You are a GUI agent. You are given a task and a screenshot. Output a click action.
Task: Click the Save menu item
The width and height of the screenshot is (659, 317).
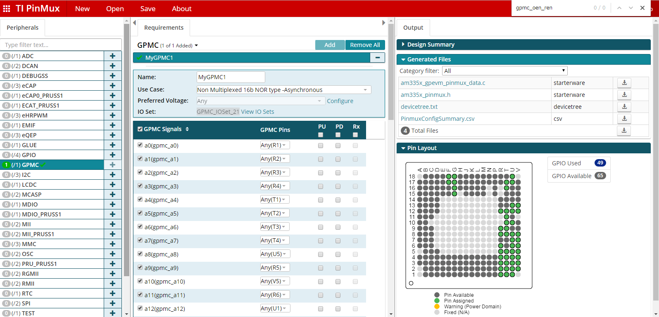coord(148,9)
